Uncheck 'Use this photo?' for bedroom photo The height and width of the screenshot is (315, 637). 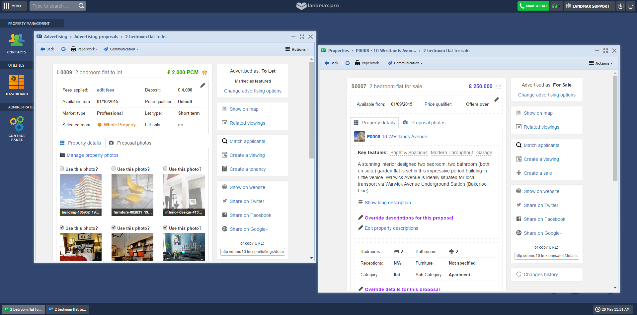tap(62, 228)
